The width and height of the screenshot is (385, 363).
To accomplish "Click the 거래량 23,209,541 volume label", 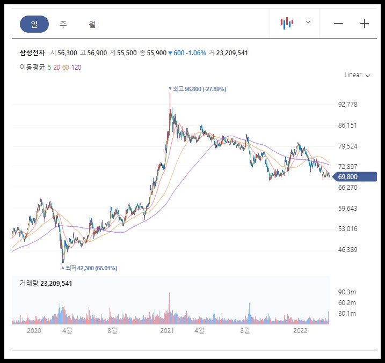I will [x=46, y=283].
